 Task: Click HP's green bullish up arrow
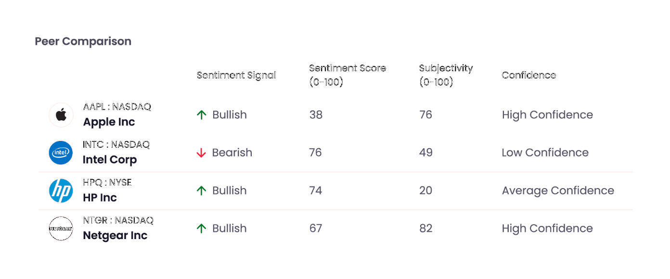pos(201,191)
